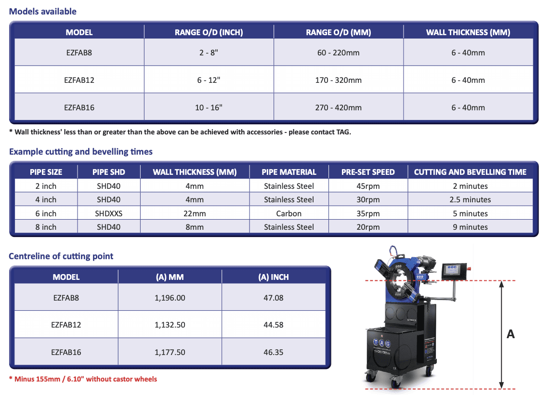The width and height of the screenshot is (550, 395).
Task: Click the EZFAB16 cell in Centreline table
Action: coord(66,352)
